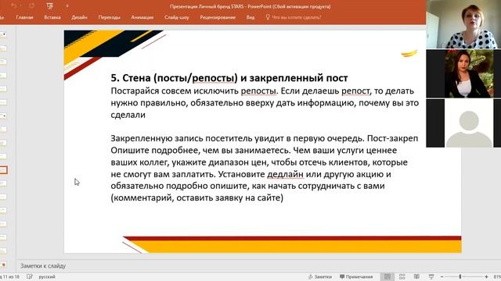
Task: Open the Слайд-шоу tab
Action: click(x=177, y=17)
